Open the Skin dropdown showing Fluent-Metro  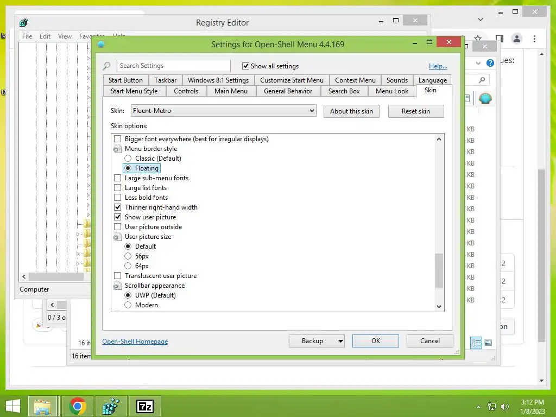pyautogui.click(x=223, y=111)
